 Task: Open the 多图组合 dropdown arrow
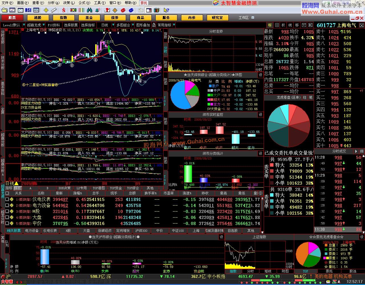pyautogui.click(x=132, y=25)
